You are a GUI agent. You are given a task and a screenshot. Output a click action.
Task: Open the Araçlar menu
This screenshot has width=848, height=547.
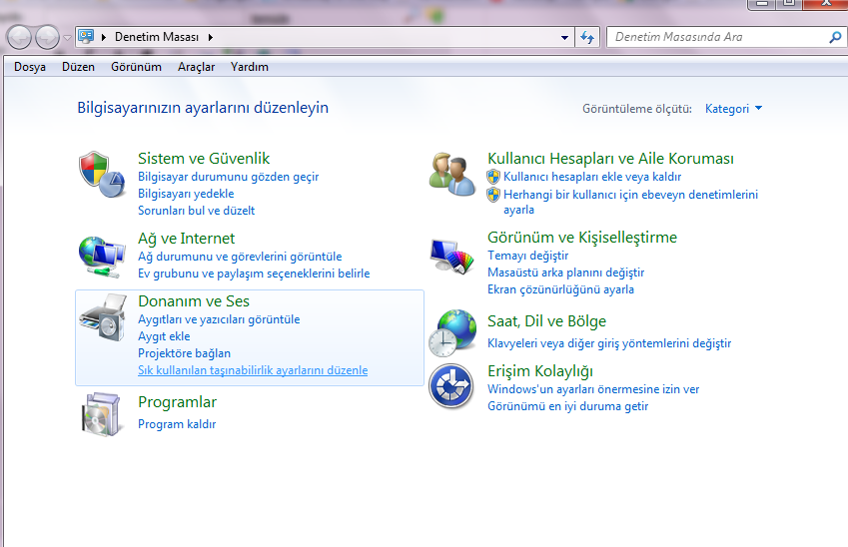(196, 67)
